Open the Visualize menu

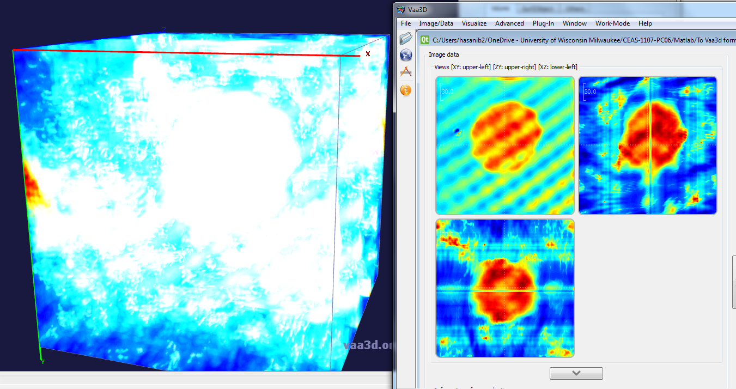[x=474, y=23]
